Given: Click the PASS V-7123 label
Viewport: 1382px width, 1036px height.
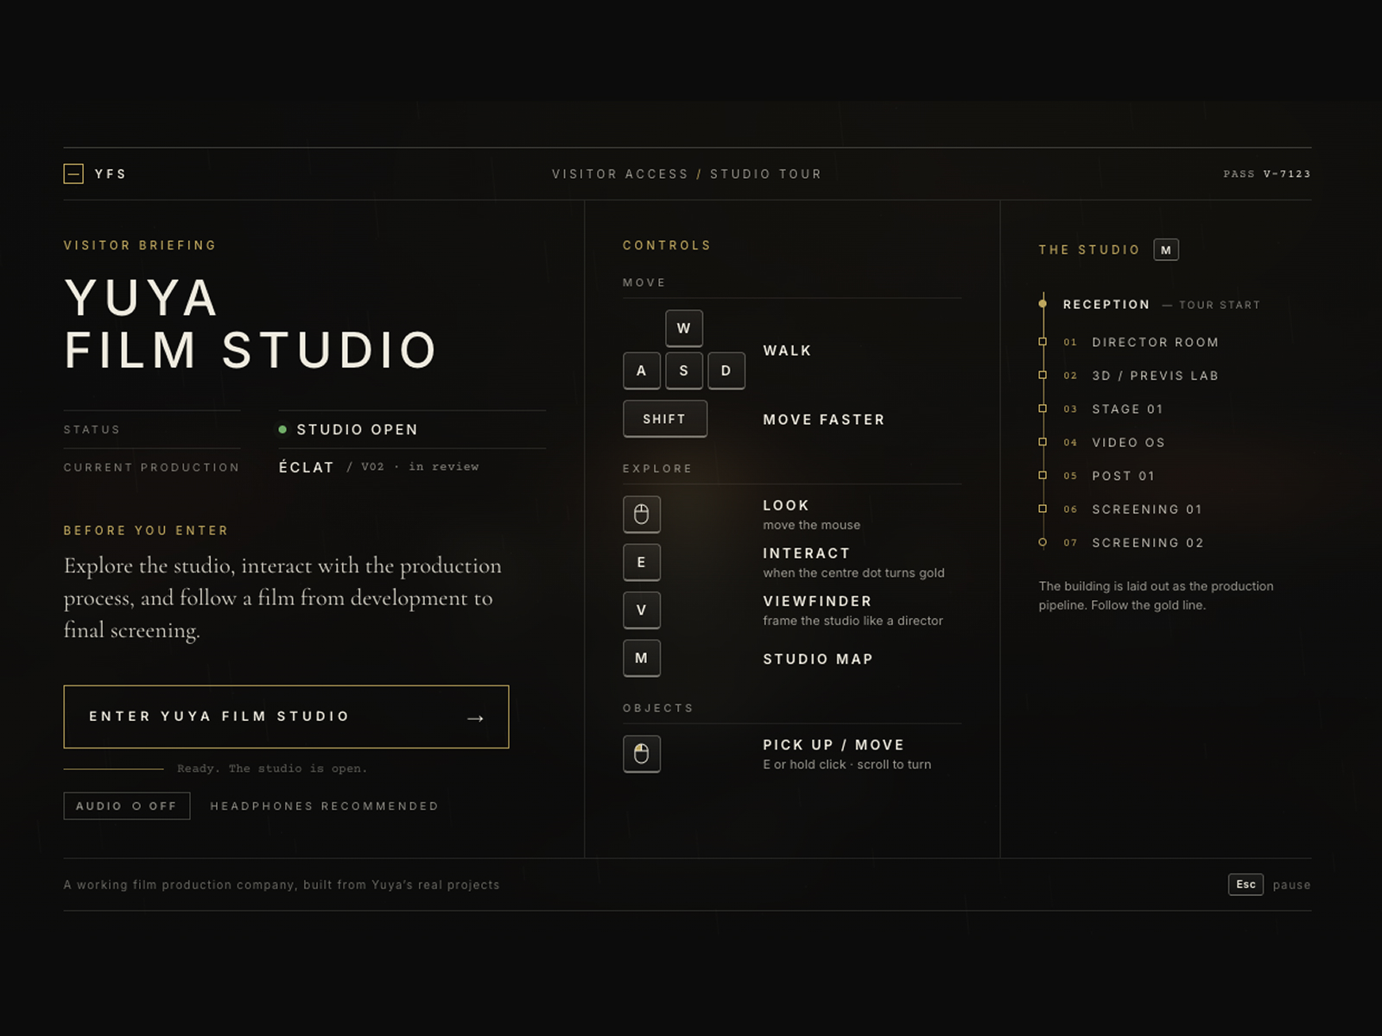Looking at the screenshot, I should [1267, 174].
